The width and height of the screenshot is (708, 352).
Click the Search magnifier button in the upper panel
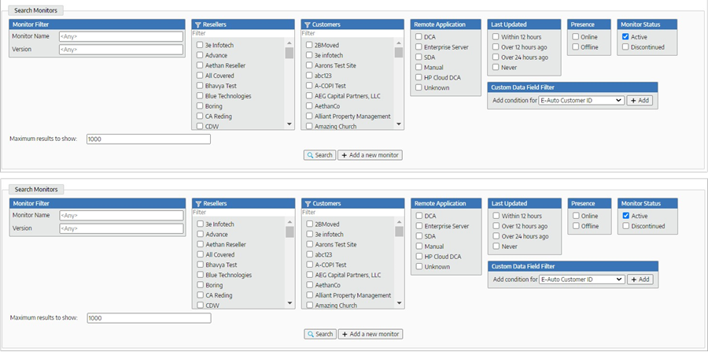coord(319,155)
